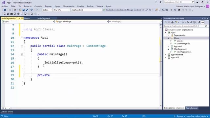This screenshot has height=118, width=210.
Task: Click the find in files toolbar icon
Action: click(157, 10)
